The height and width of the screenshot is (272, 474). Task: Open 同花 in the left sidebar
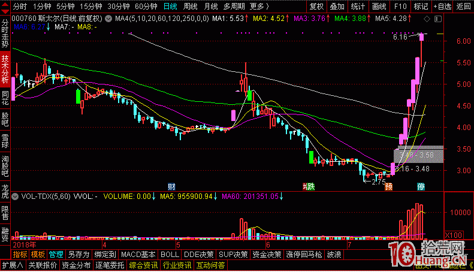5,98
